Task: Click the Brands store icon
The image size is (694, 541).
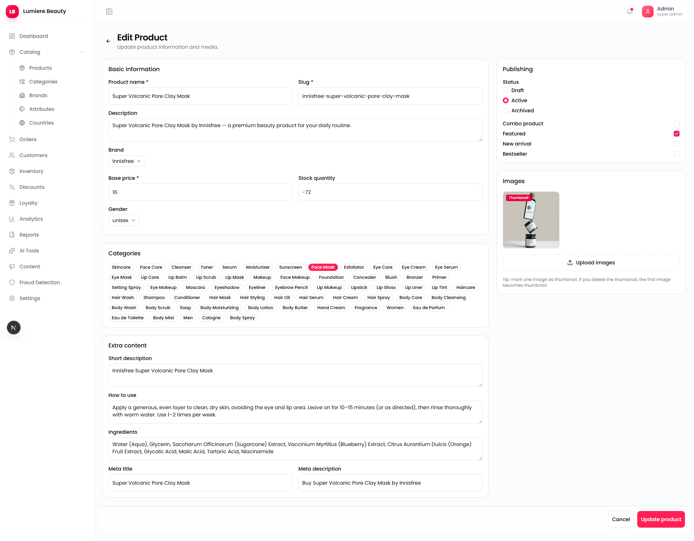Action: 22,95
